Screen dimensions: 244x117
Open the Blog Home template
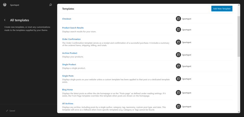click(67, 90)
